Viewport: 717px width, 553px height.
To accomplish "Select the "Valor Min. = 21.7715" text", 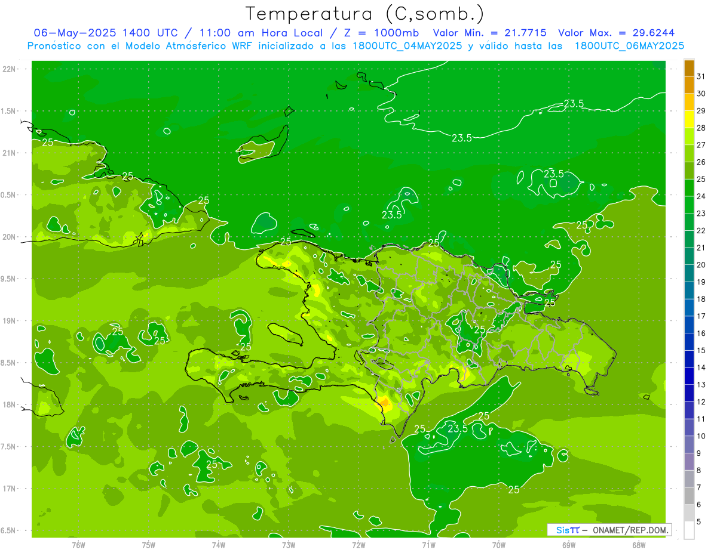I will pyautogui.click(x=489, y=33).
